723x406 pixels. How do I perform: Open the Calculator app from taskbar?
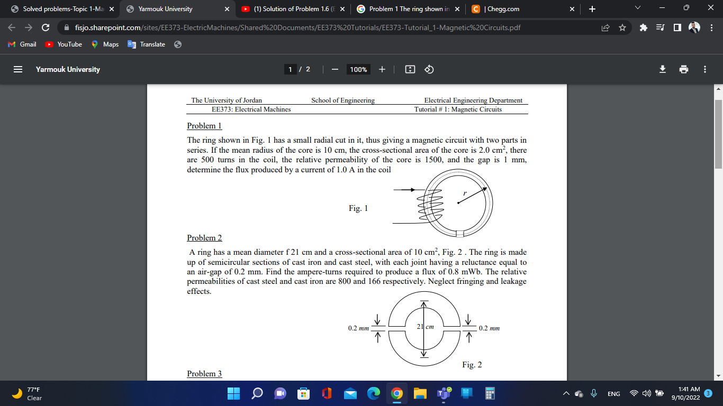[x=490, y=393]
